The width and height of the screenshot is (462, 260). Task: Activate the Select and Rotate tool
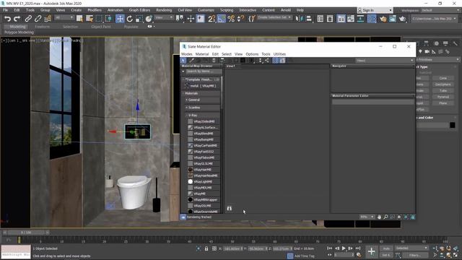point(129,19)
